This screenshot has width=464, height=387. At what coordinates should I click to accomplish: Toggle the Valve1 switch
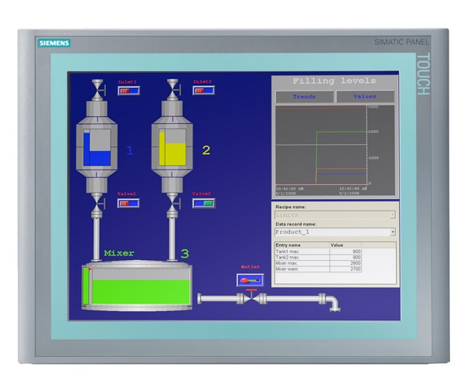tap(128, 203)
